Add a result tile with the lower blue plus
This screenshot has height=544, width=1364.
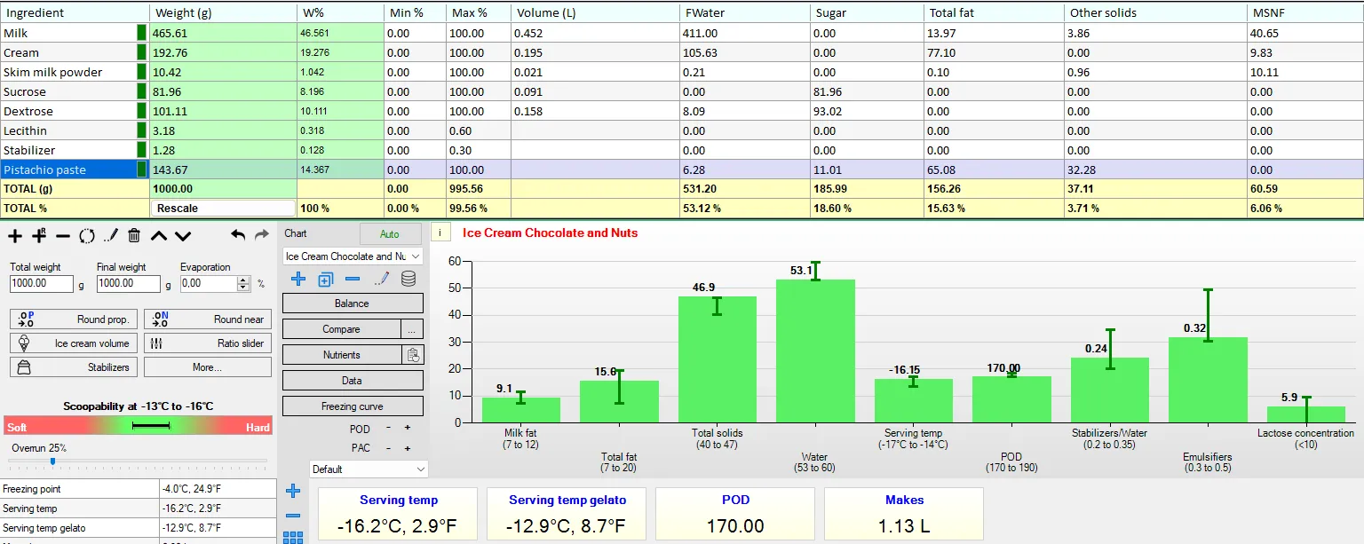tap(293, 491)
